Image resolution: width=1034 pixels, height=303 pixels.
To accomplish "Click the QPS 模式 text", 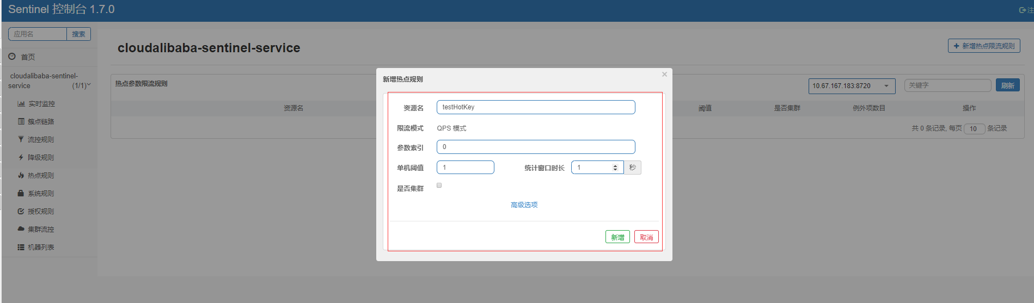I will pos(451,128).
